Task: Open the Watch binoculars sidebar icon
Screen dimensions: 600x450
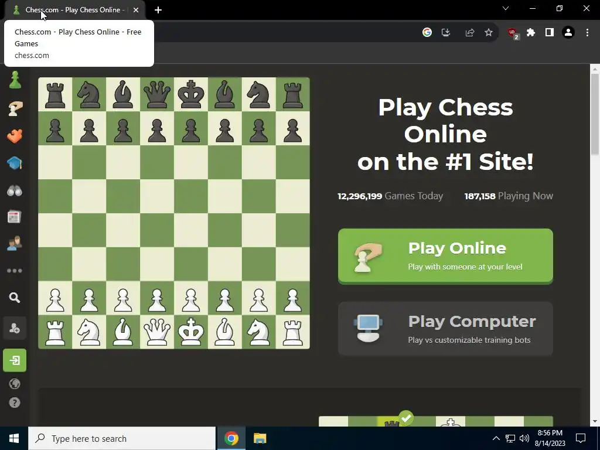Action: click(15, 190)
